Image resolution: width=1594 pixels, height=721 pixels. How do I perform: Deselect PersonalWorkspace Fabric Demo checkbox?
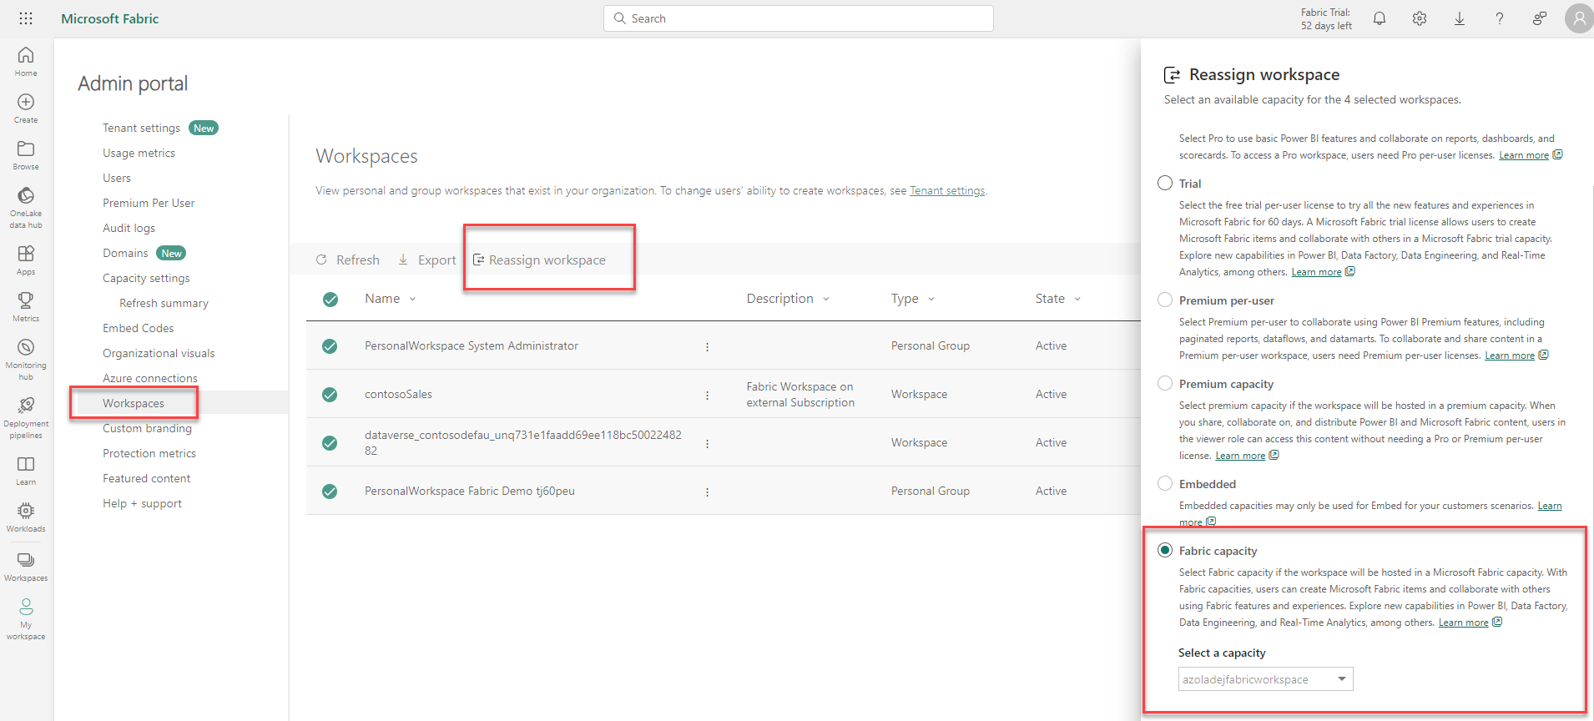point(330,492)
